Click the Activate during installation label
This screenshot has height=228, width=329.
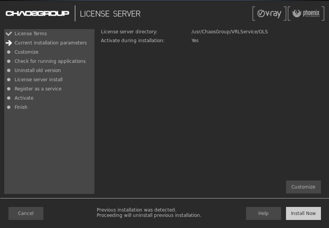[x=132, y=41]
